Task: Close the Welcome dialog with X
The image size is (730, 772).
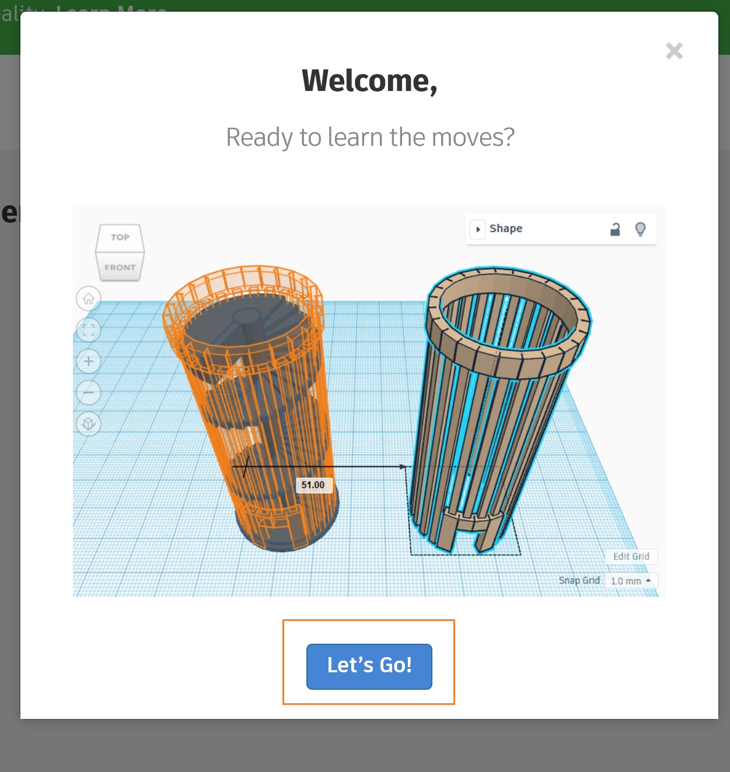Action: coord(674,51)
